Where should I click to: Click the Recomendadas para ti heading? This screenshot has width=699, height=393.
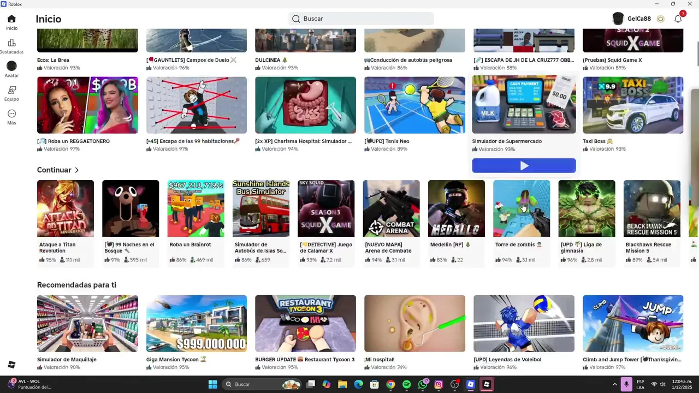coord(76,285)
